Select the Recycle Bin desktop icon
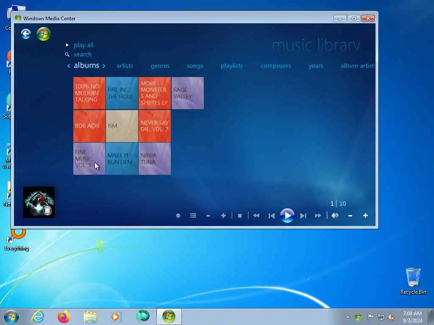The image size is (434, 325). pyautogui.click(x=413, y=281)
